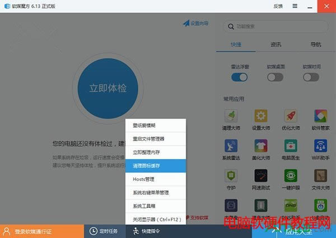Click highlighted 清理图标缓存 menu item
The image size is (336, 238).
click(x=156, y=166)
